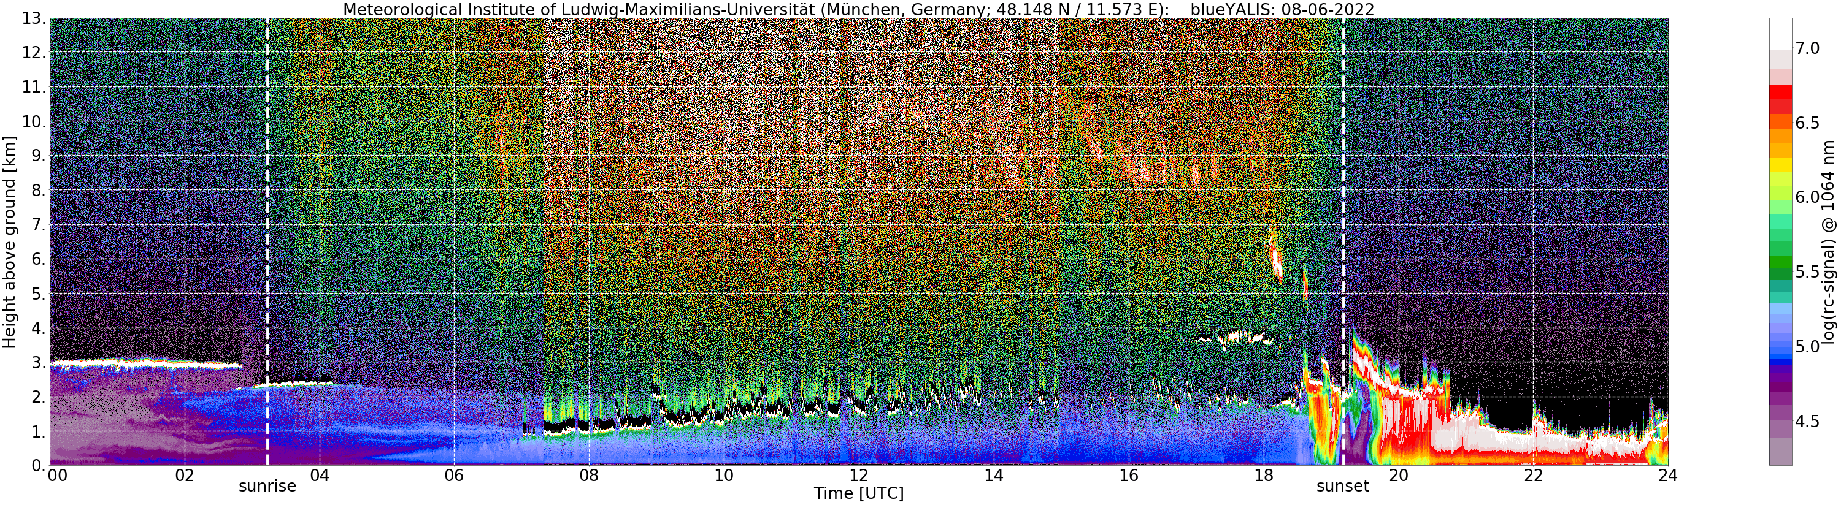The width and height of the screenshot is (1841, 505).
Task: Click the '24' time tick label
Action: 1668,476
